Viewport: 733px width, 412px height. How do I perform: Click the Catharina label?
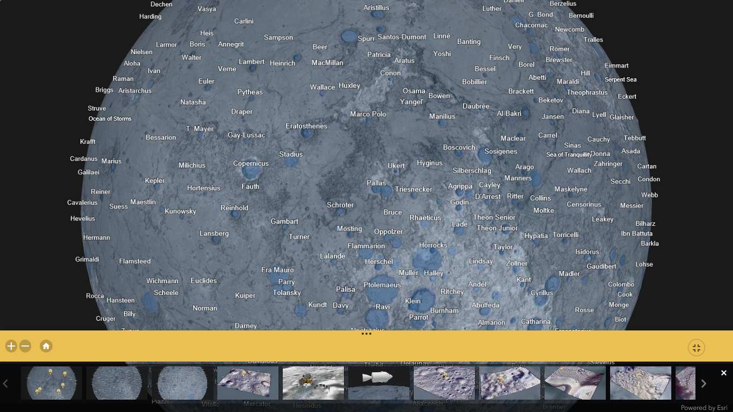[x=536, y=322]
